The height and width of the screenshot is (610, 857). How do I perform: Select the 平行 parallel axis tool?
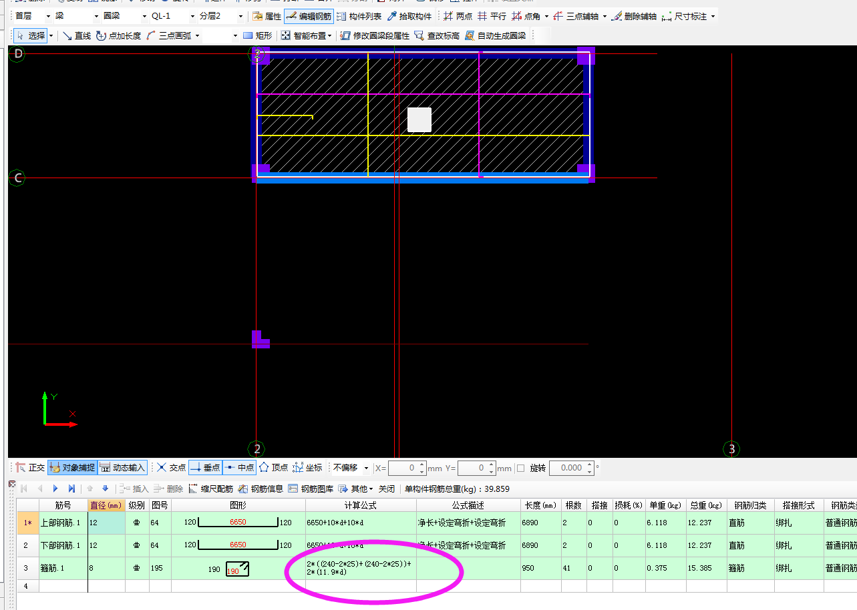491,16
